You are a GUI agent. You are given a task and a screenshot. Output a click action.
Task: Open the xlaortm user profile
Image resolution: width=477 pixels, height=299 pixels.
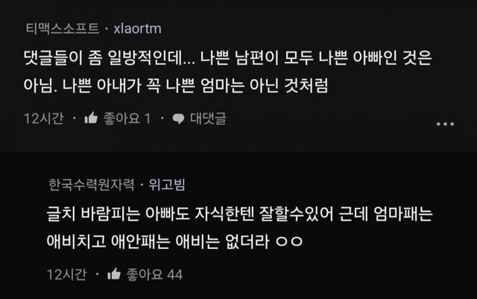click(x=137, y=28)
